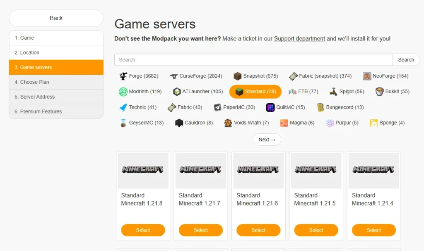Click into the modpack search field
The image size is (424, 251).
point(253,60)
